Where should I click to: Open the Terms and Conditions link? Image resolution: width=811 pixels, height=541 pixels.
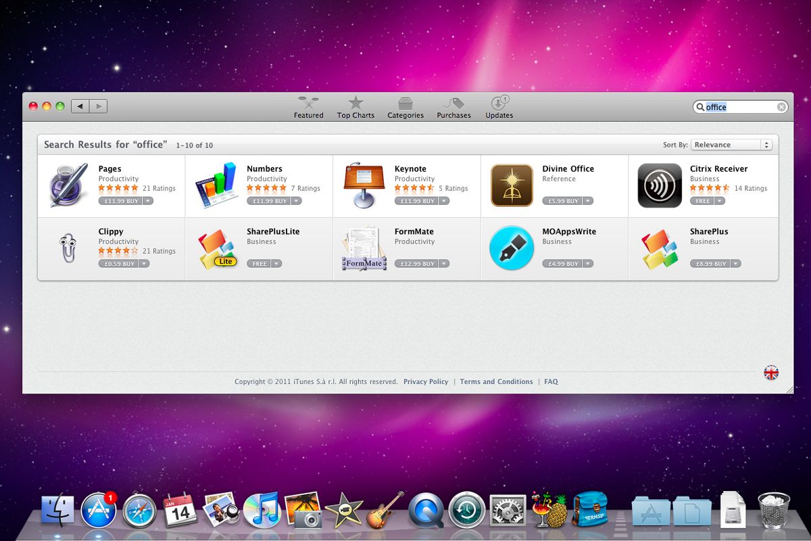(x=496, y=381)
